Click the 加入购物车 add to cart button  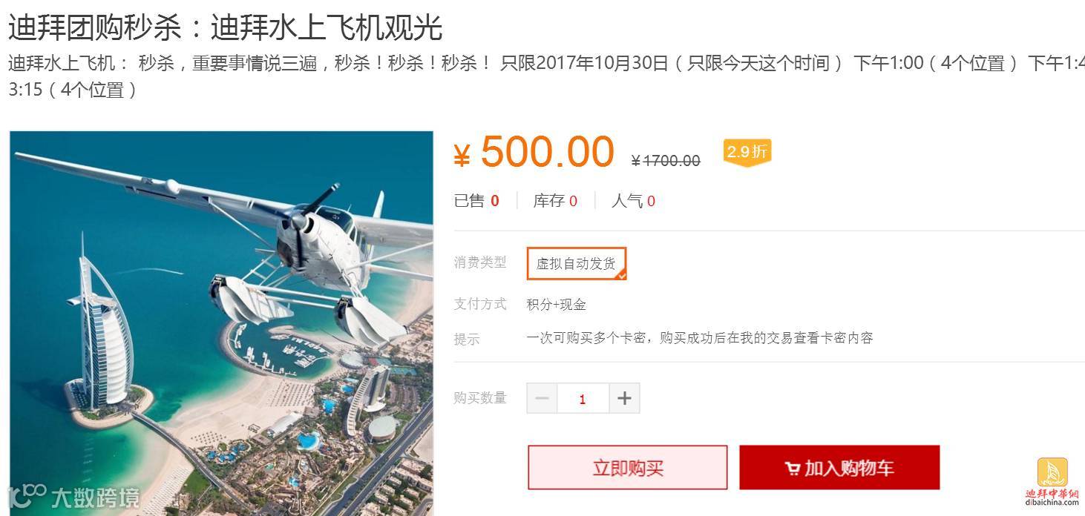pos(839,468)
